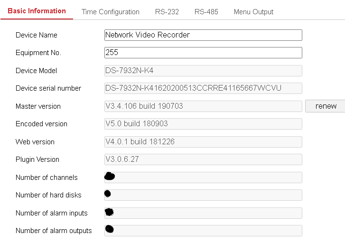This screenshot has height=243, width=345.
Task: Click the "Device Name" label text
Action: [x=37, y=35]
